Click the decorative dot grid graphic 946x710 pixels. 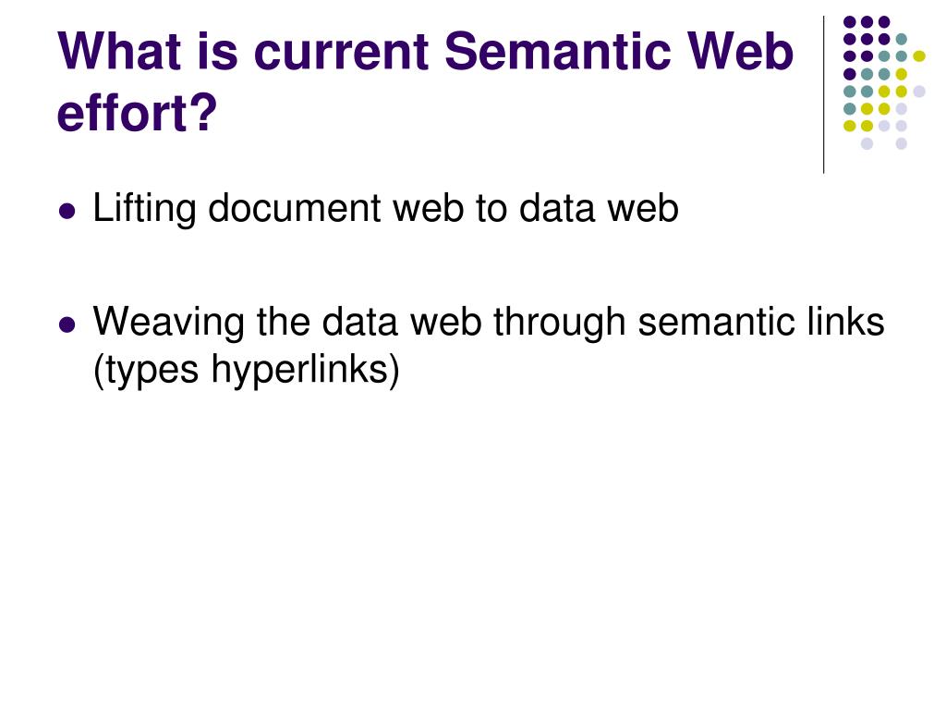pyautogui.click(x=884, y=82)
